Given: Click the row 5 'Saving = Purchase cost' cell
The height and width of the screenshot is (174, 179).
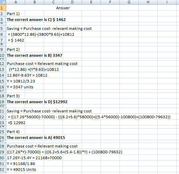Looking at the screenshot, I should (x=49, y=29).
